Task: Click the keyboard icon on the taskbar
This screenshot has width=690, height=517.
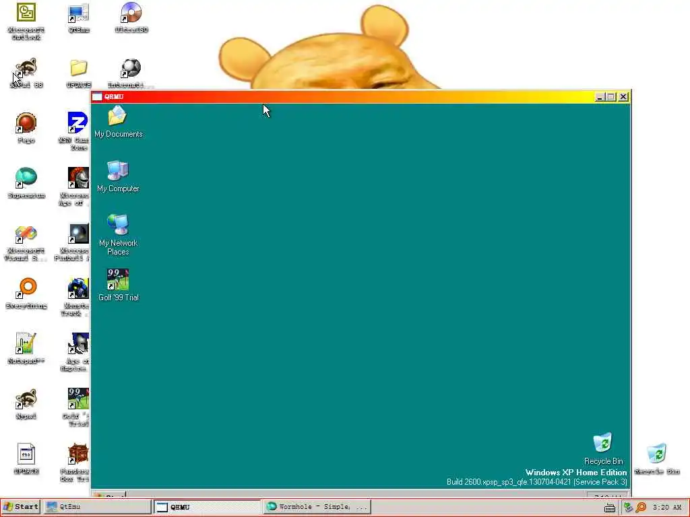Action: [609, 508]
